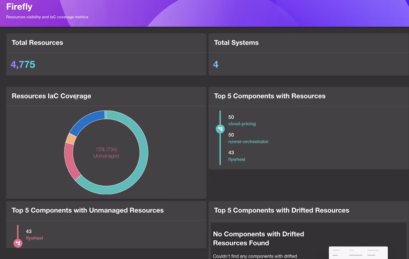The image size is (409, 259).
Task: Click the No Components with Drifted Resources Found message
Action: tap(258, 239)
